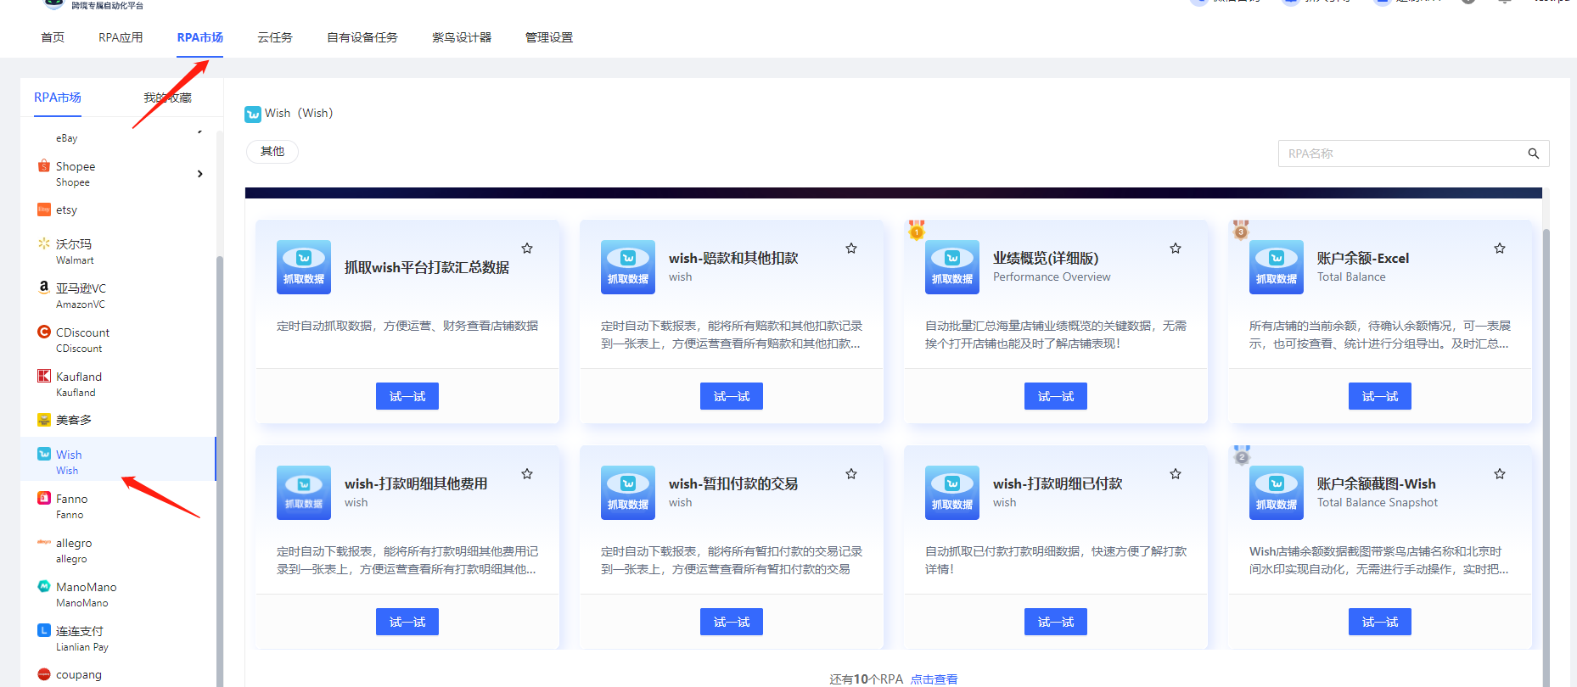Click 试一试 for 账户余额截图-Wish

[1380, 622]
